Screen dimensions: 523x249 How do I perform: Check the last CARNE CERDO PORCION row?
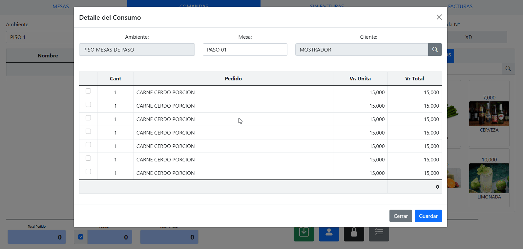click(88, 172)
